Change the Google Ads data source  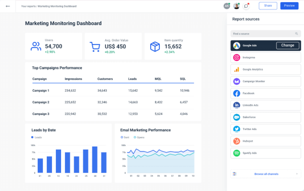[x=288, y=45]
